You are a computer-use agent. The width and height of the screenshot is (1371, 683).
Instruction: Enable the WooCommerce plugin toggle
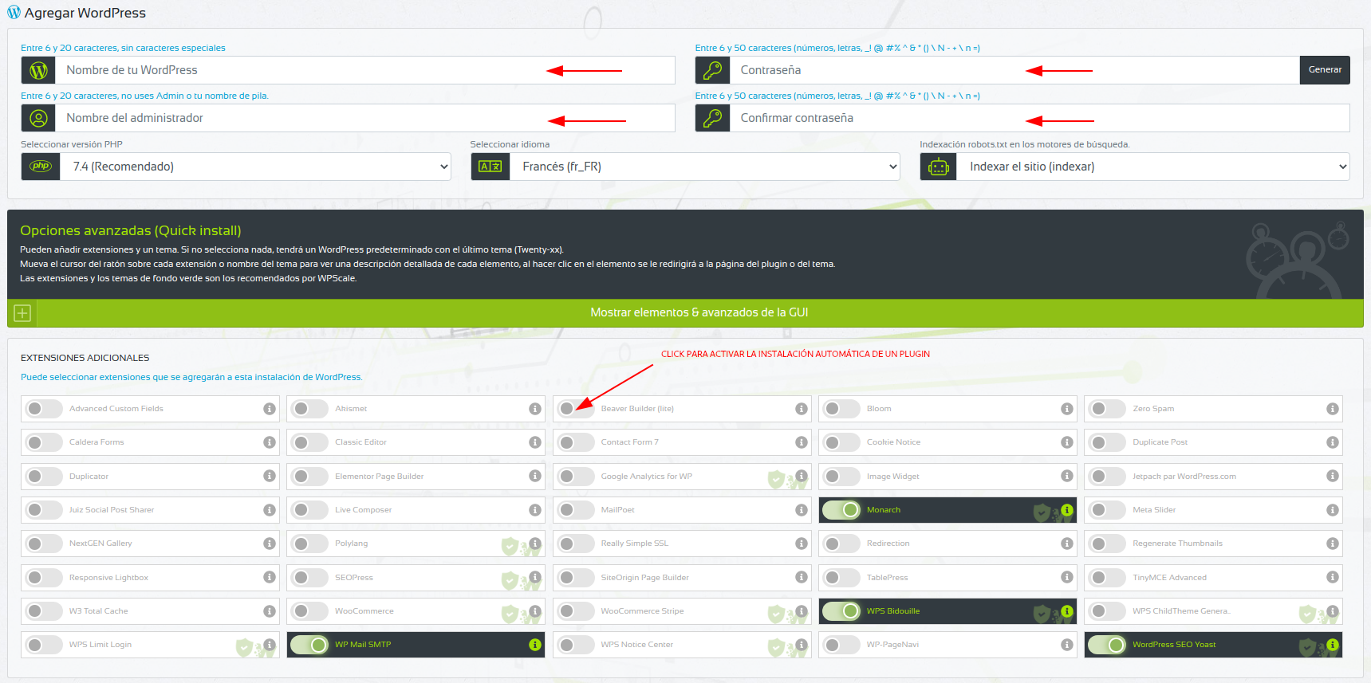pos(309,611)
